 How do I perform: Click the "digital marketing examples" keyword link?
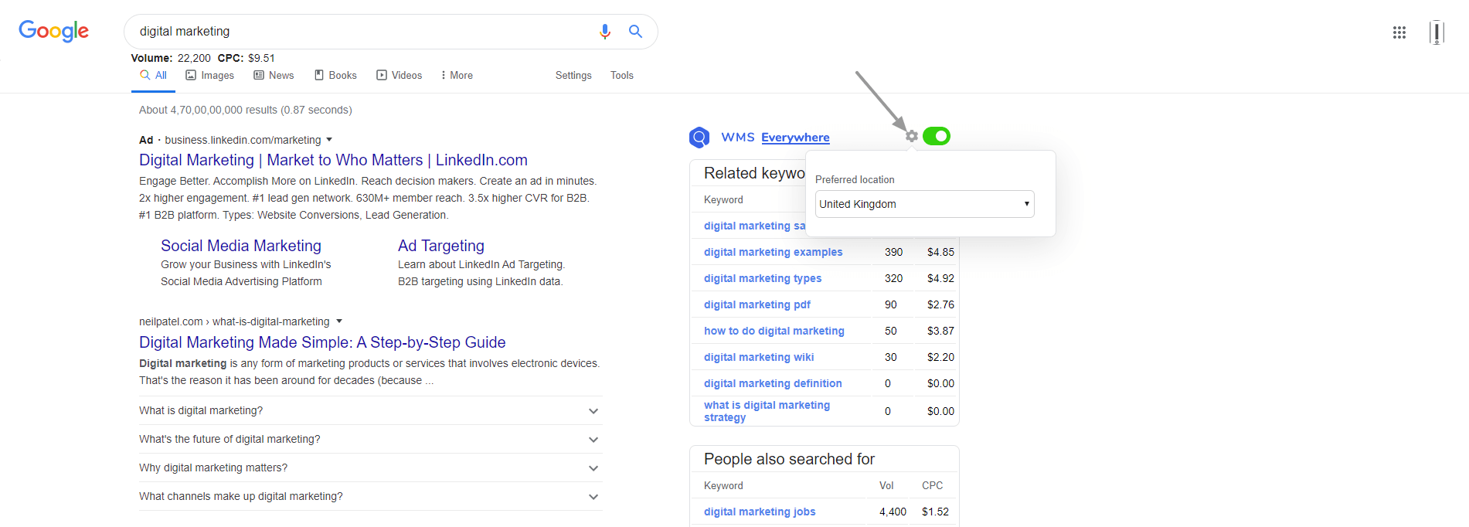pyautogui.click(x=773, y=252)
